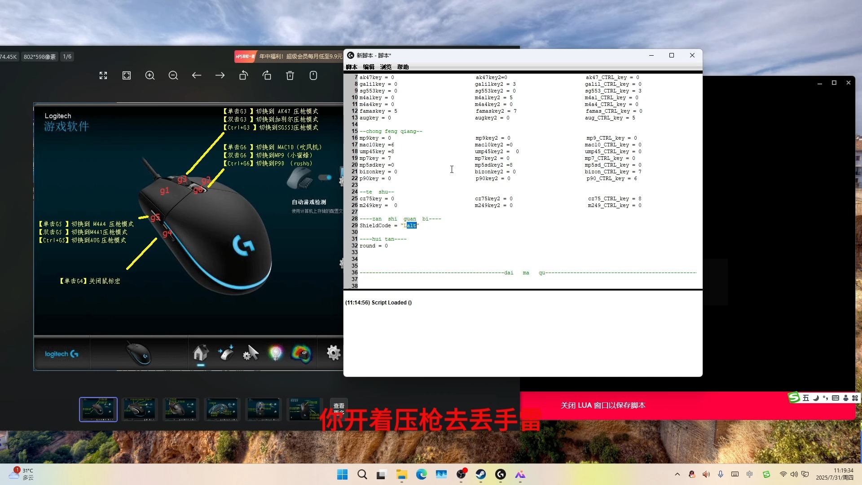
Task: Click the 'cz75_CTRL_key = 8' value
Action: point(615,198)
